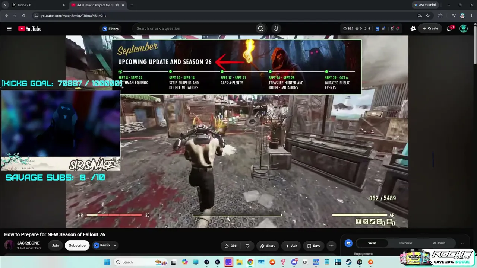
Task: Switch to the Overview tab
Action: (x=406, y=243)
